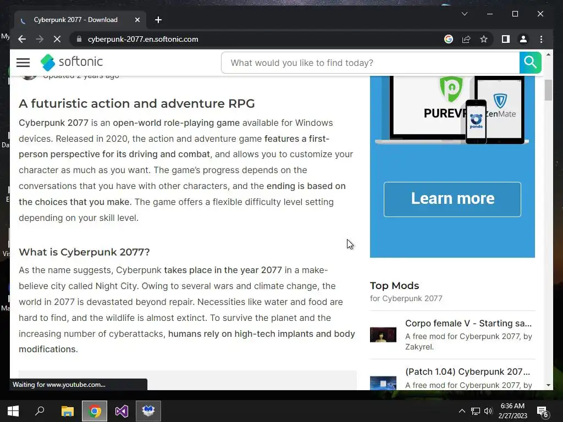Image resolution: width=563 pixels, height=422 pixels.
Task: Click heading 'A futuristic action and adventure RPG'
Action: pos(137,103)
